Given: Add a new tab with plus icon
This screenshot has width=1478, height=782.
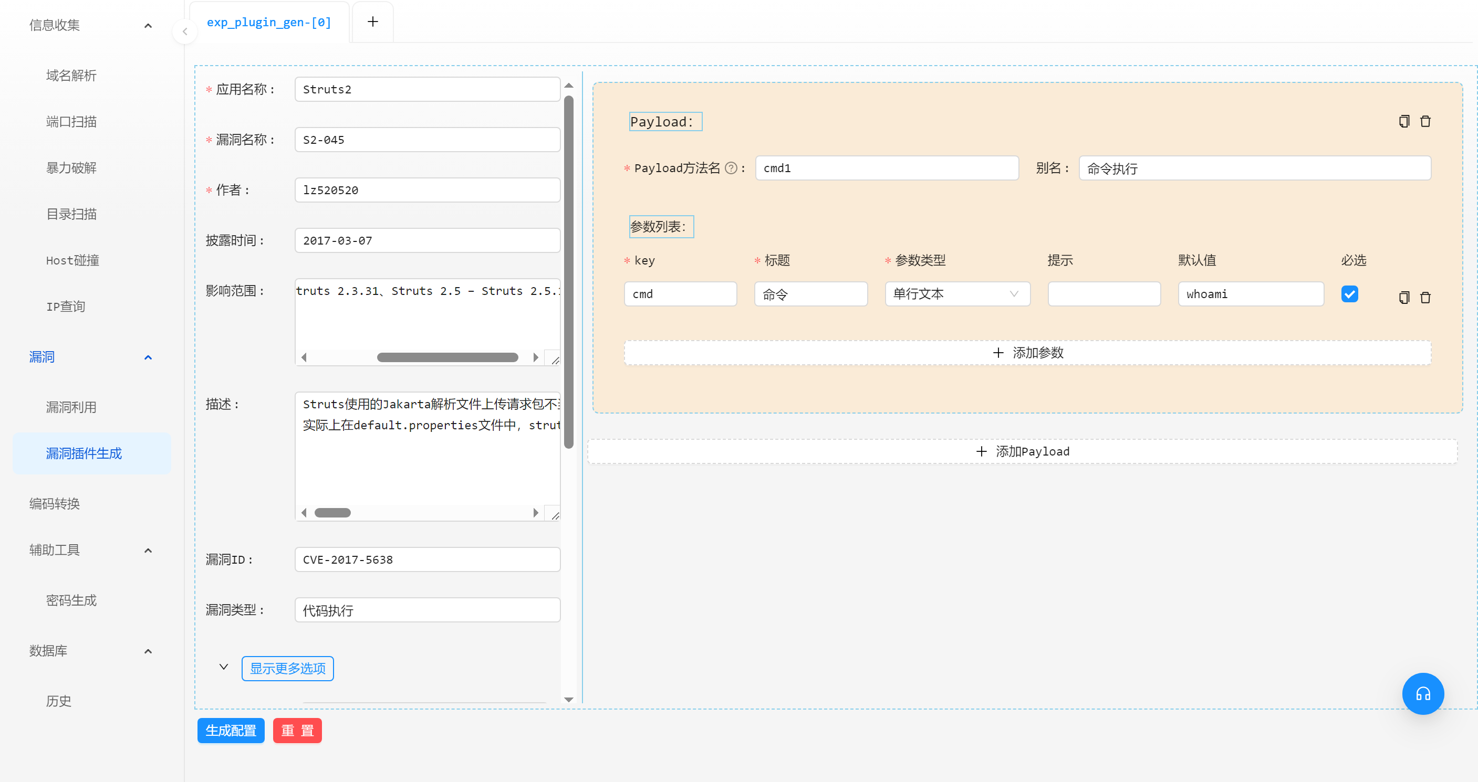Looking at the screenshot, I should pyautogui.click(x=372, y=22).
